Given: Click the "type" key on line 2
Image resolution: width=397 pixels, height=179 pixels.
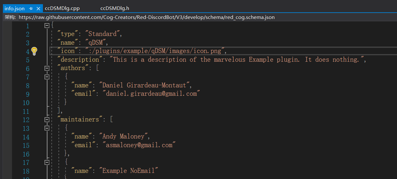Looking at the screenshot, I should point(67,34).
